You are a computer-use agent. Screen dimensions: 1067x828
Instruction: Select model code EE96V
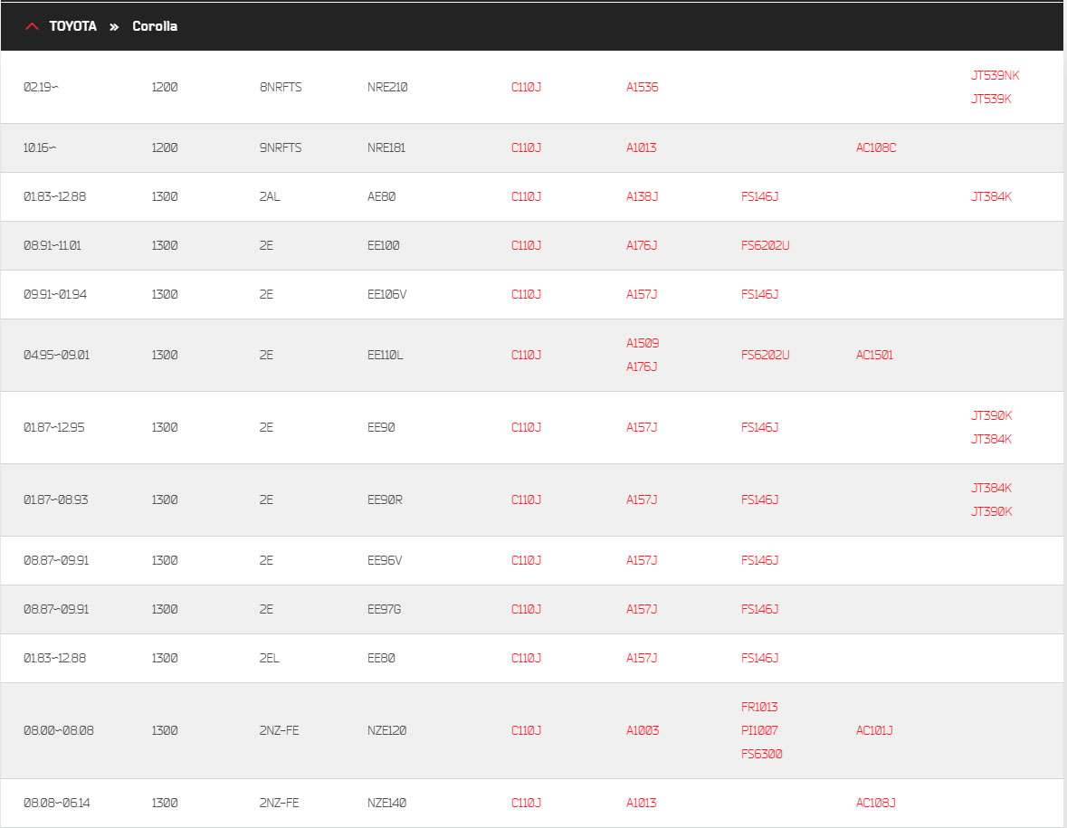click(385, 561)
